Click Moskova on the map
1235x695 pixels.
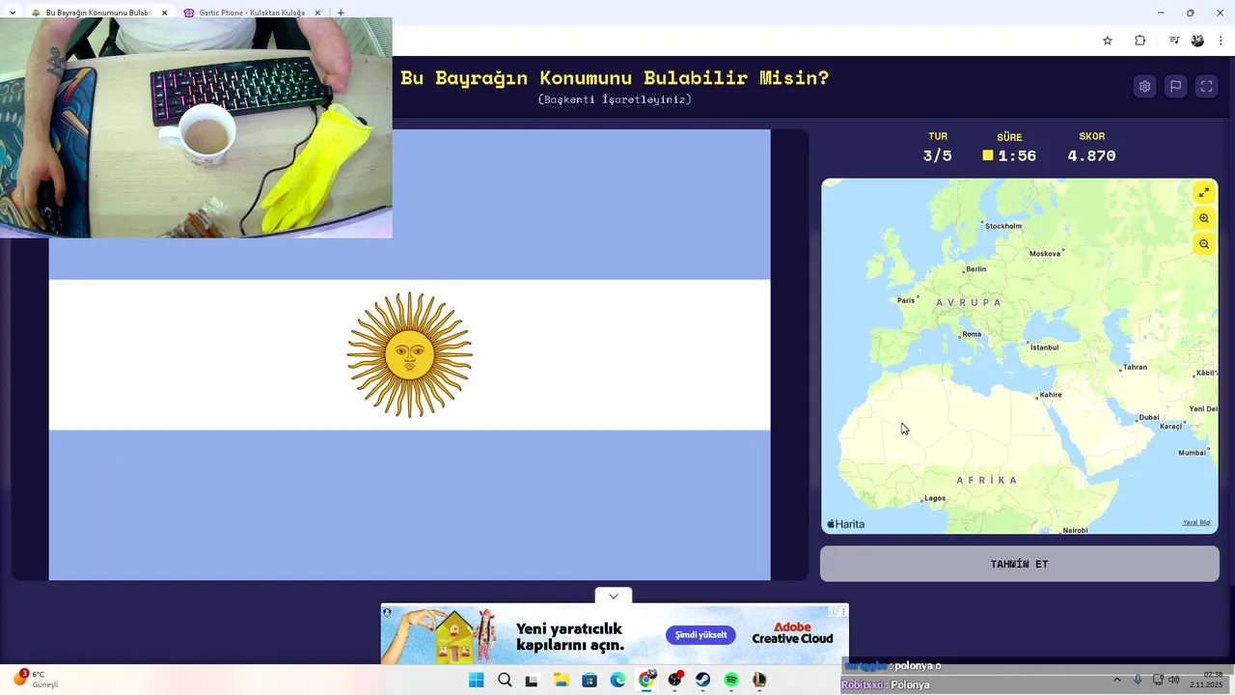tap(1045, 254)
